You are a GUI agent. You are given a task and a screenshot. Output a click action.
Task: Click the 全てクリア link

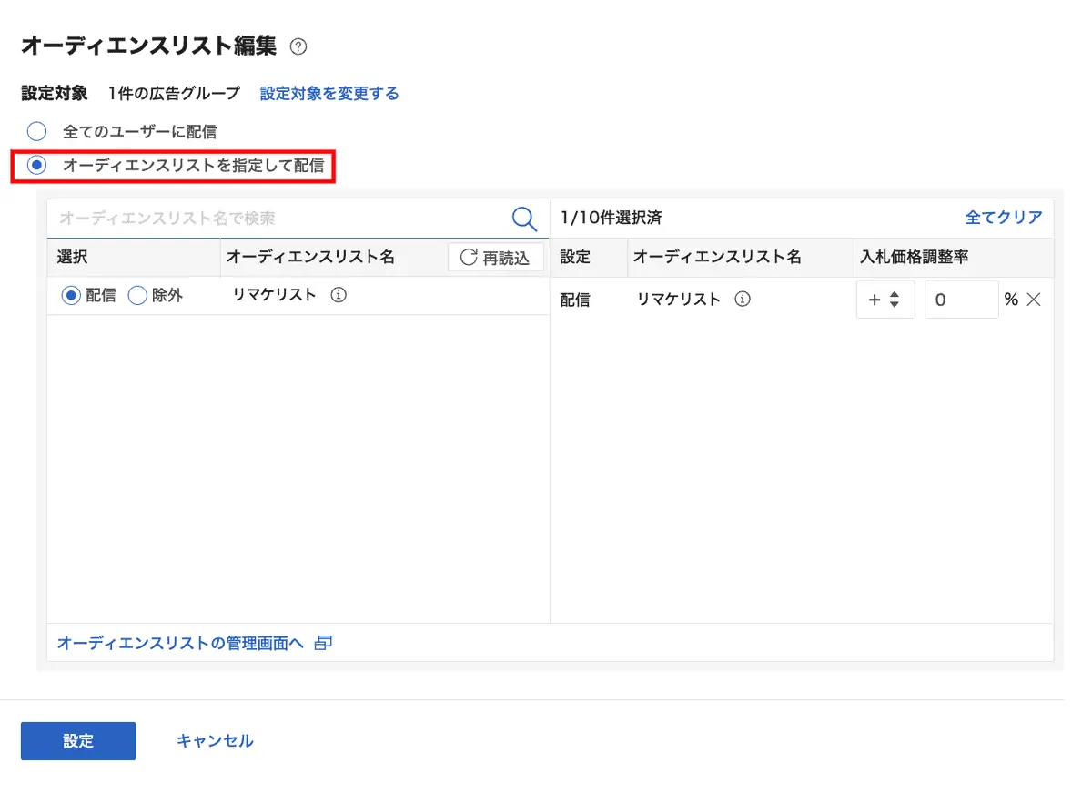1004,218
